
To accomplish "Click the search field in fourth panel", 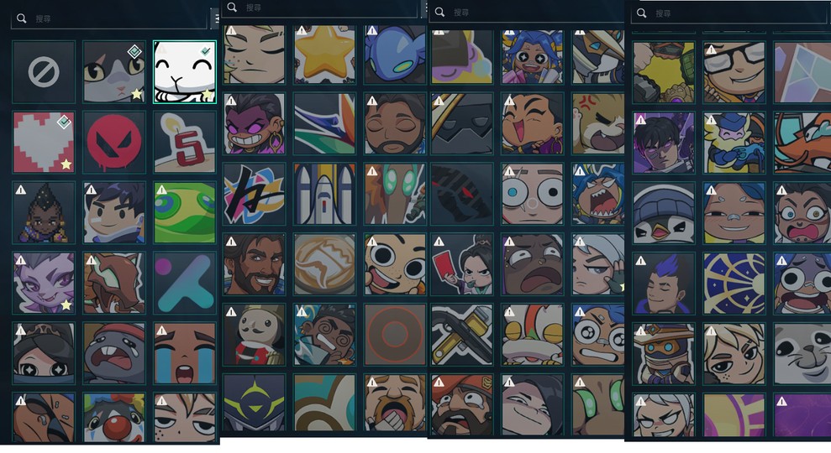I will (729, 13).
